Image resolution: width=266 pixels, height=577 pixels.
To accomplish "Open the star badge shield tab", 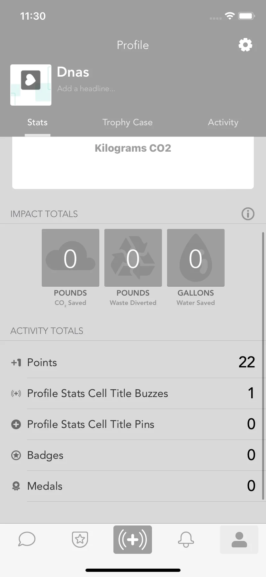I will [80, 539].
